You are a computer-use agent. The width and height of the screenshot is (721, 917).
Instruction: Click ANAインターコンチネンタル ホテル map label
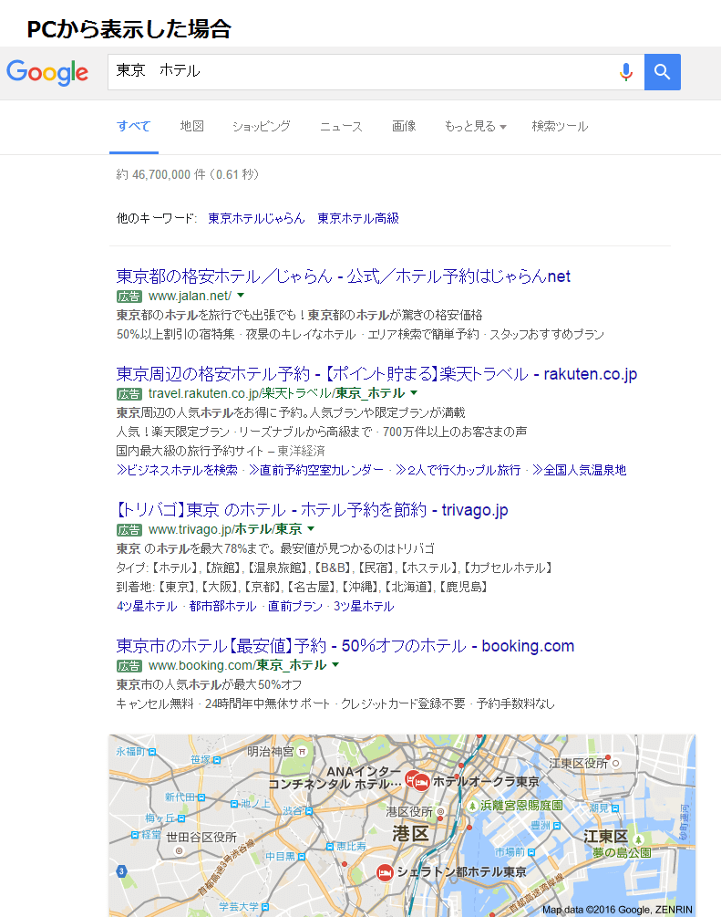[335, 777]
